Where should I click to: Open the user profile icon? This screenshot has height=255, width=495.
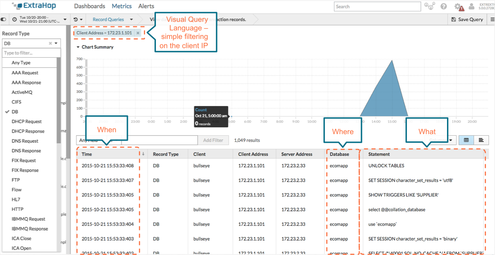pyautogui.click(x=471, y=6)
